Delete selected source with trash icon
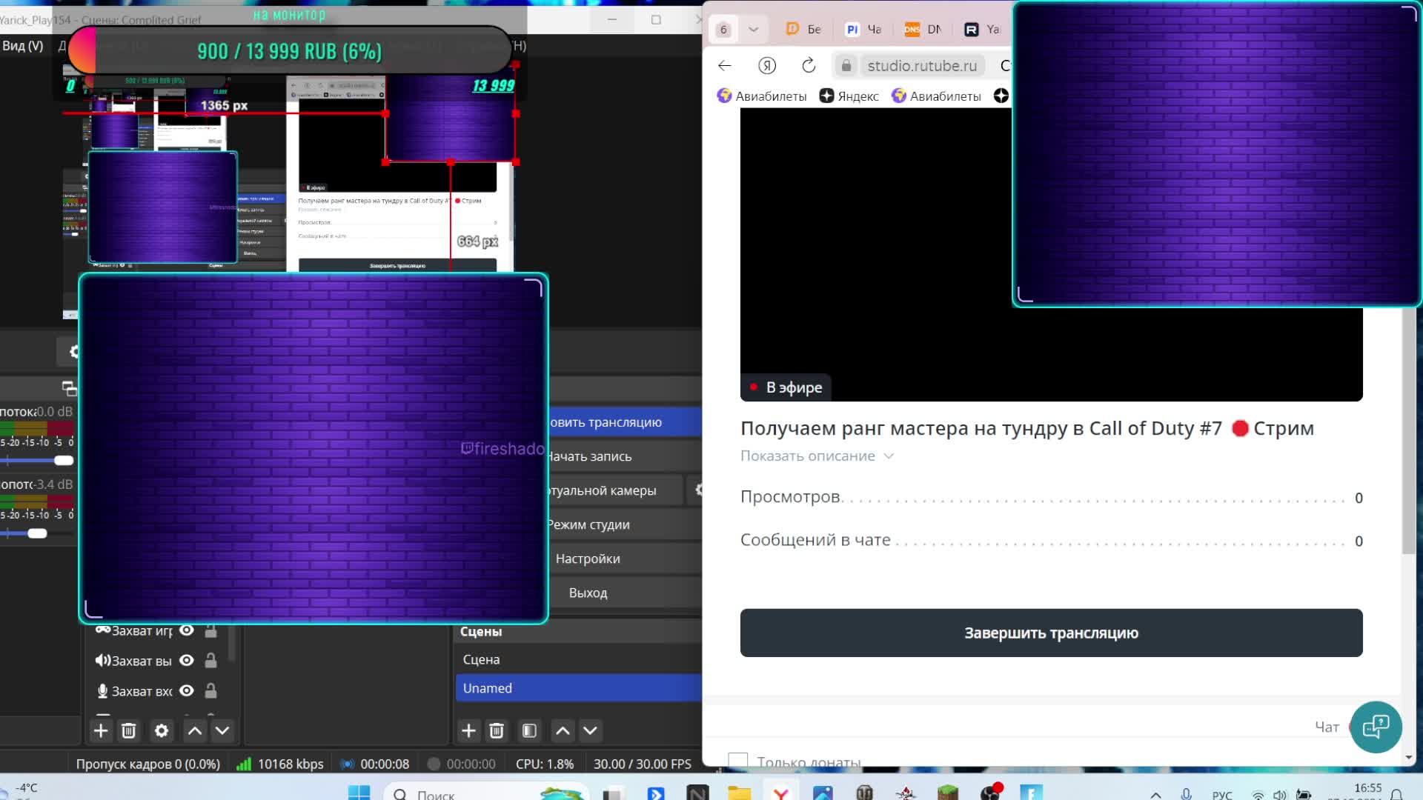The height and width of the screenshot is (800, 1423). click(x=128, y=731)
